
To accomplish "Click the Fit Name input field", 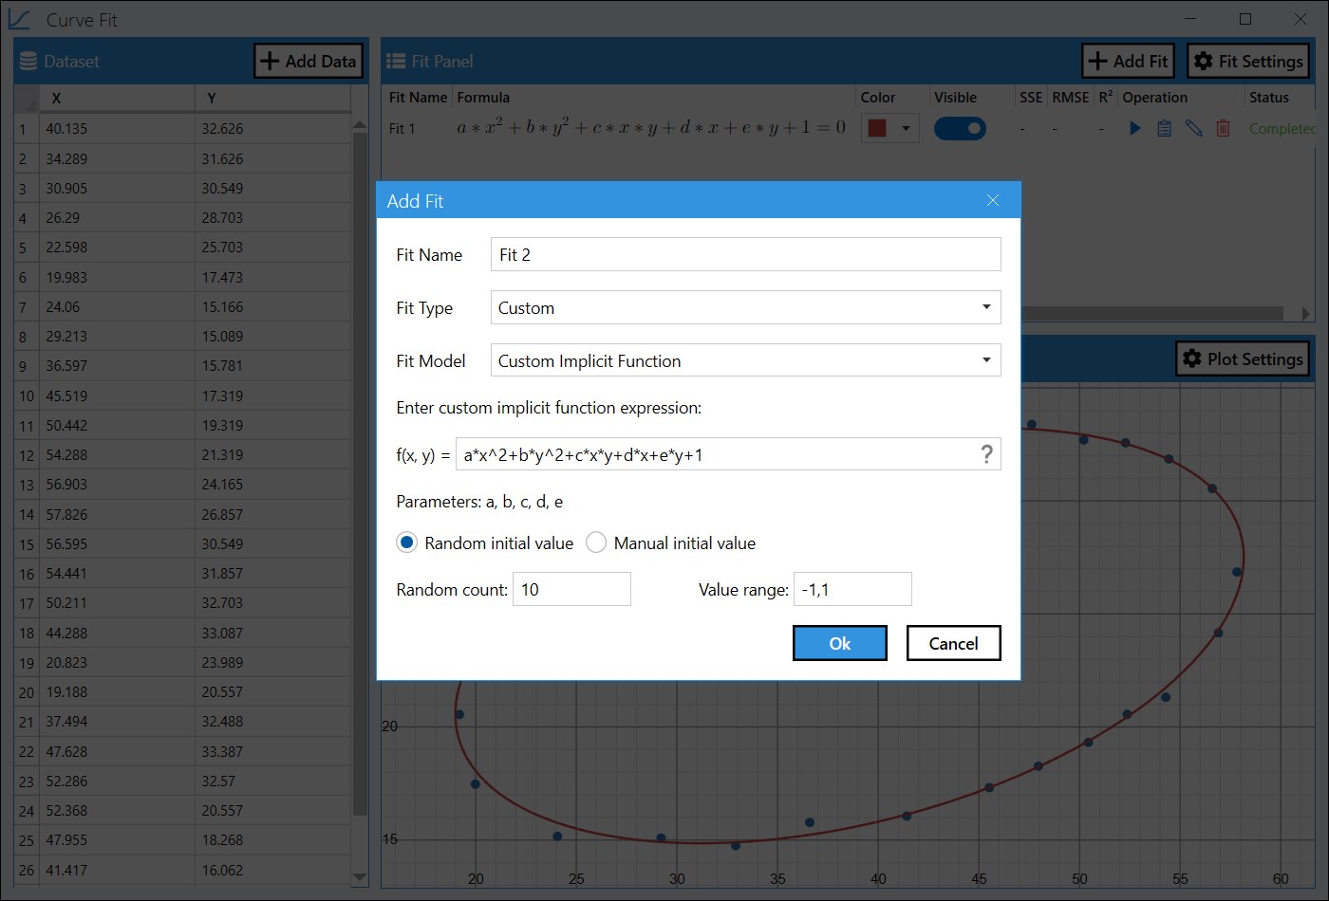I will pyautogui.click(x=746, y=254).
